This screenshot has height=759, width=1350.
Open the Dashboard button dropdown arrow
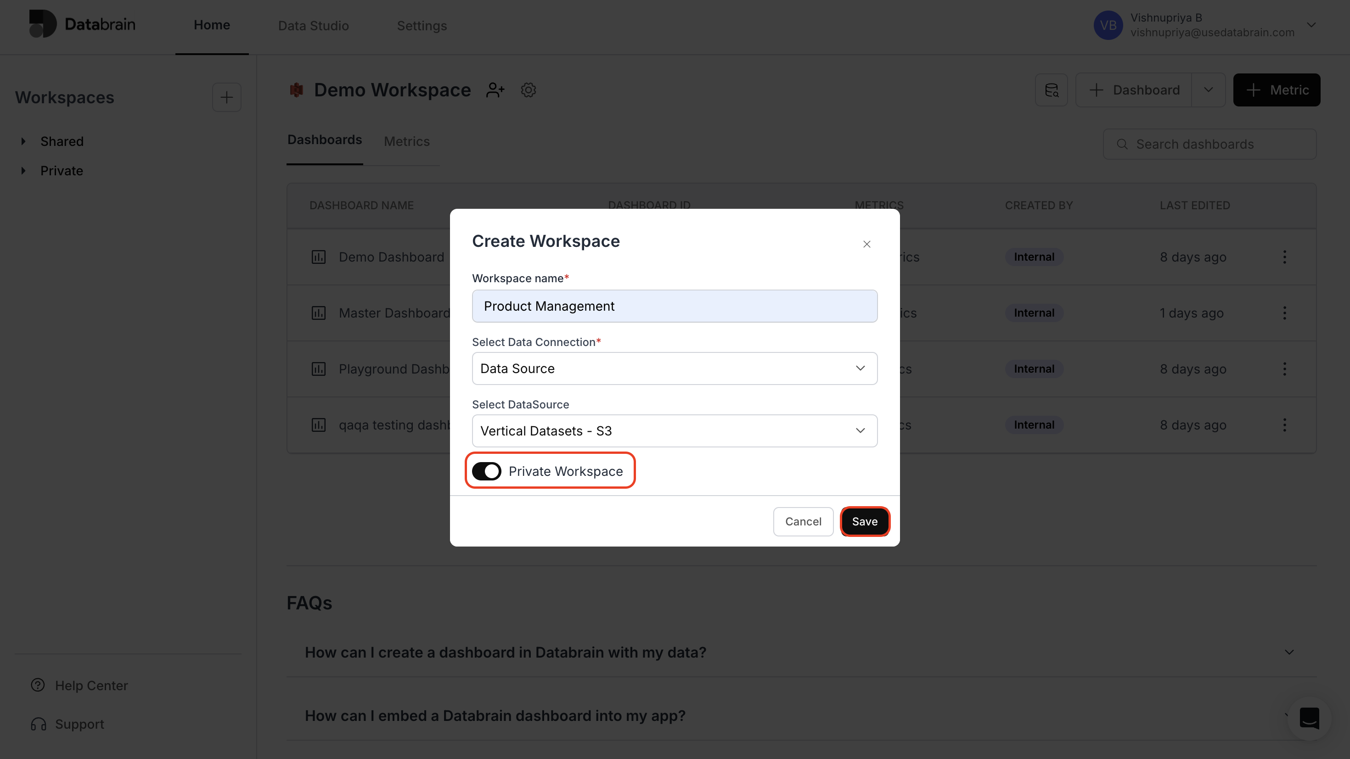coord(1208,90)
